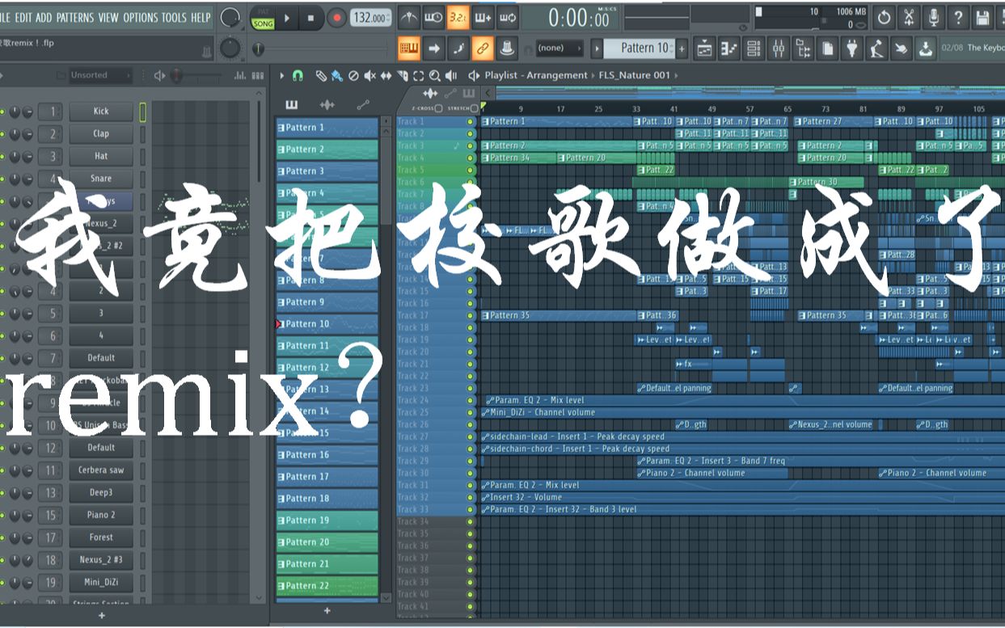Show automation clips icon in picker panel

(363, 104)
